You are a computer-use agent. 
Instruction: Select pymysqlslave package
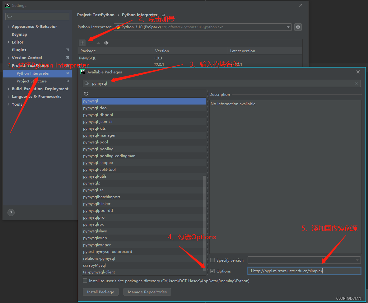click(x=142, y=231)
